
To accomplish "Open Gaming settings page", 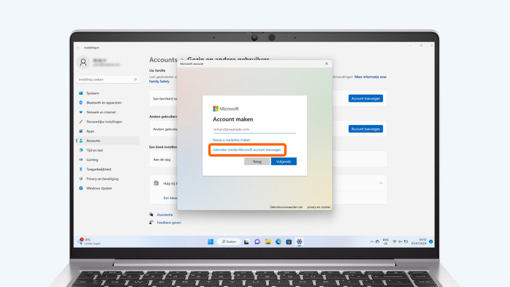I will (x=92, y=160).
